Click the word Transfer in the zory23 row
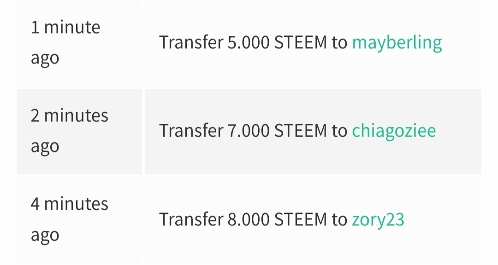Viewport: 498px width, 265px height. [x=191, y=219]
